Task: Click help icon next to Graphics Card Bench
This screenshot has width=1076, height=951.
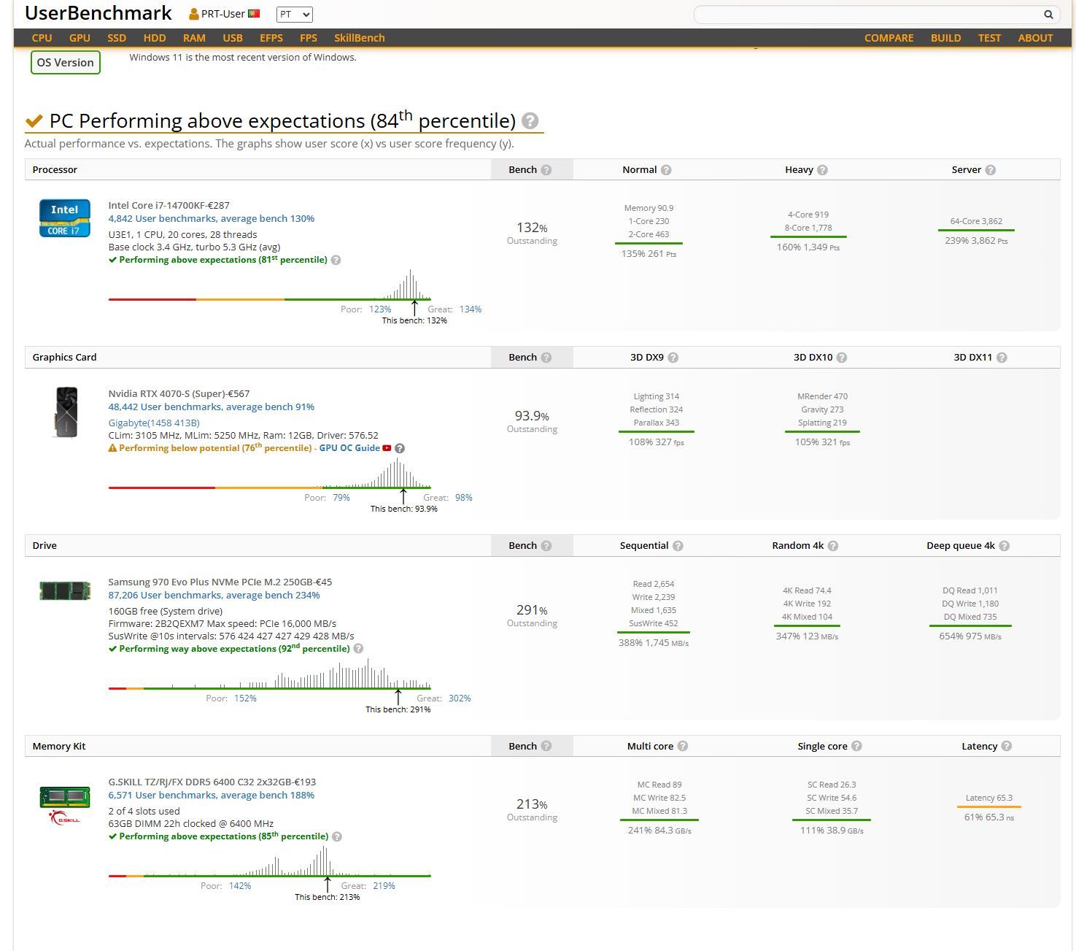Action: tap(546, 358)
